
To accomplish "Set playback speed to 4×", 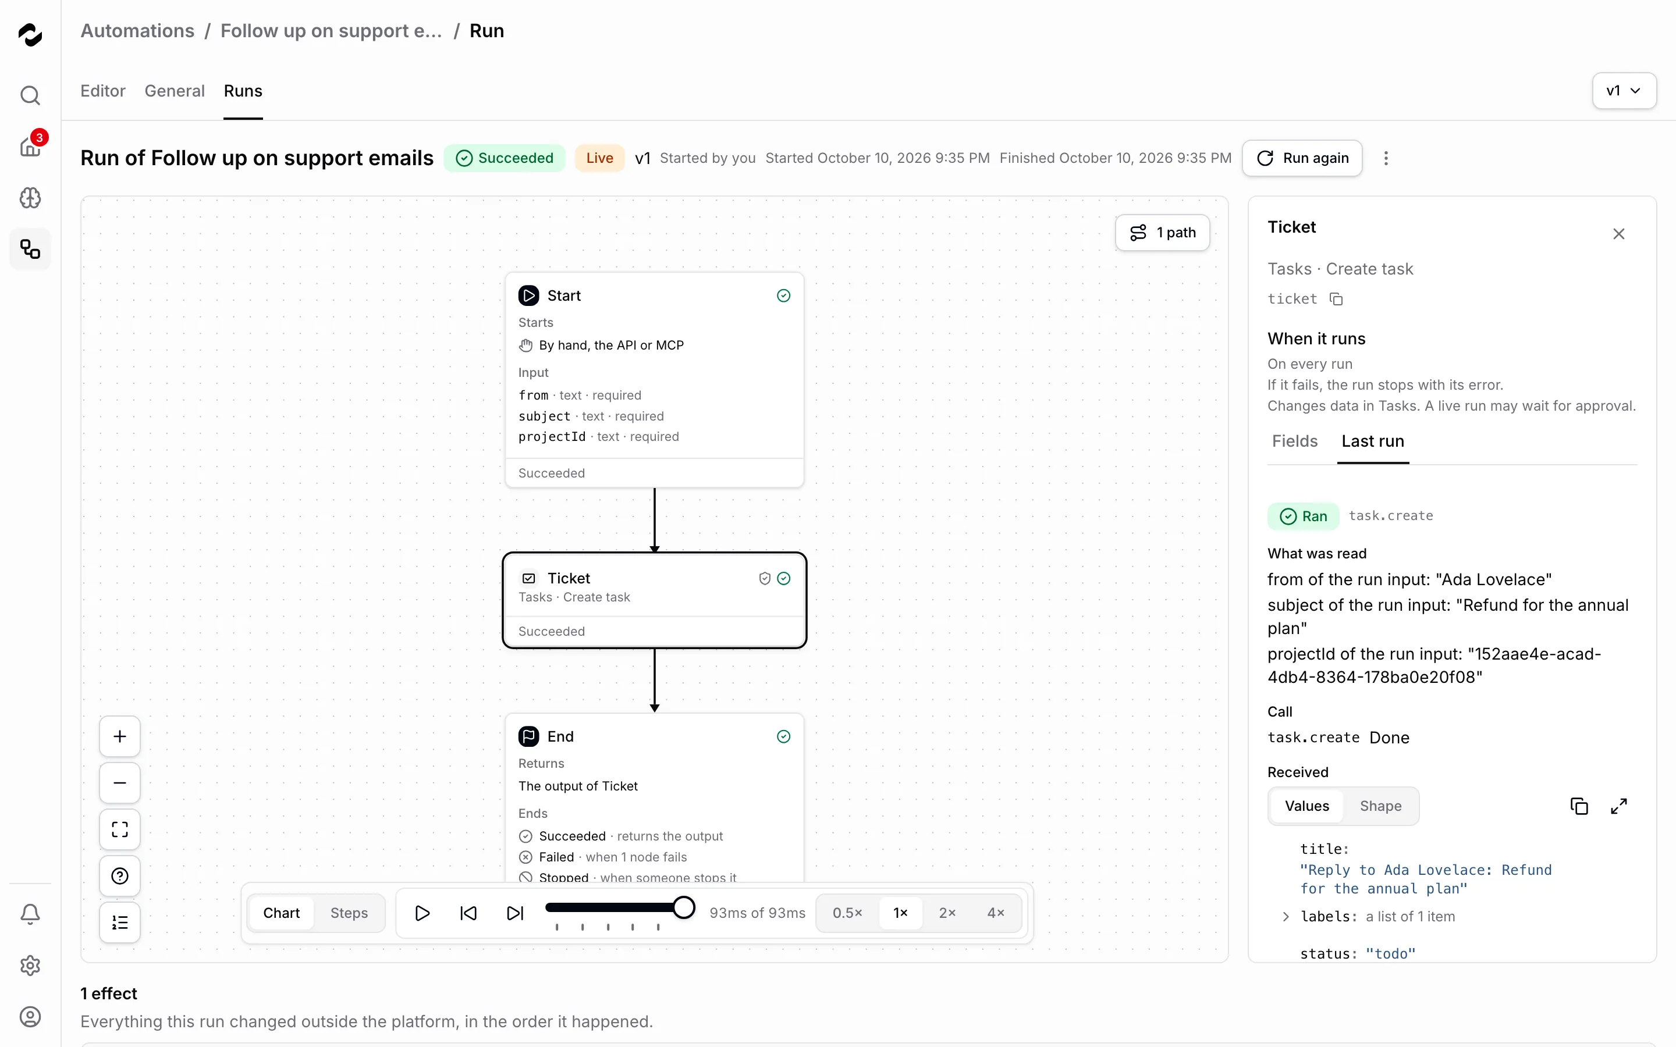I will point(996,913).
